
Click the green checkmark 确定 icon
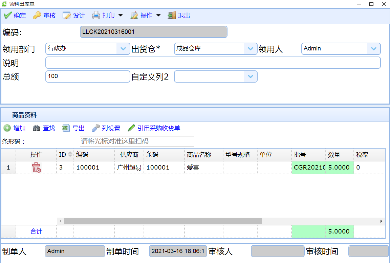(7, 16)
